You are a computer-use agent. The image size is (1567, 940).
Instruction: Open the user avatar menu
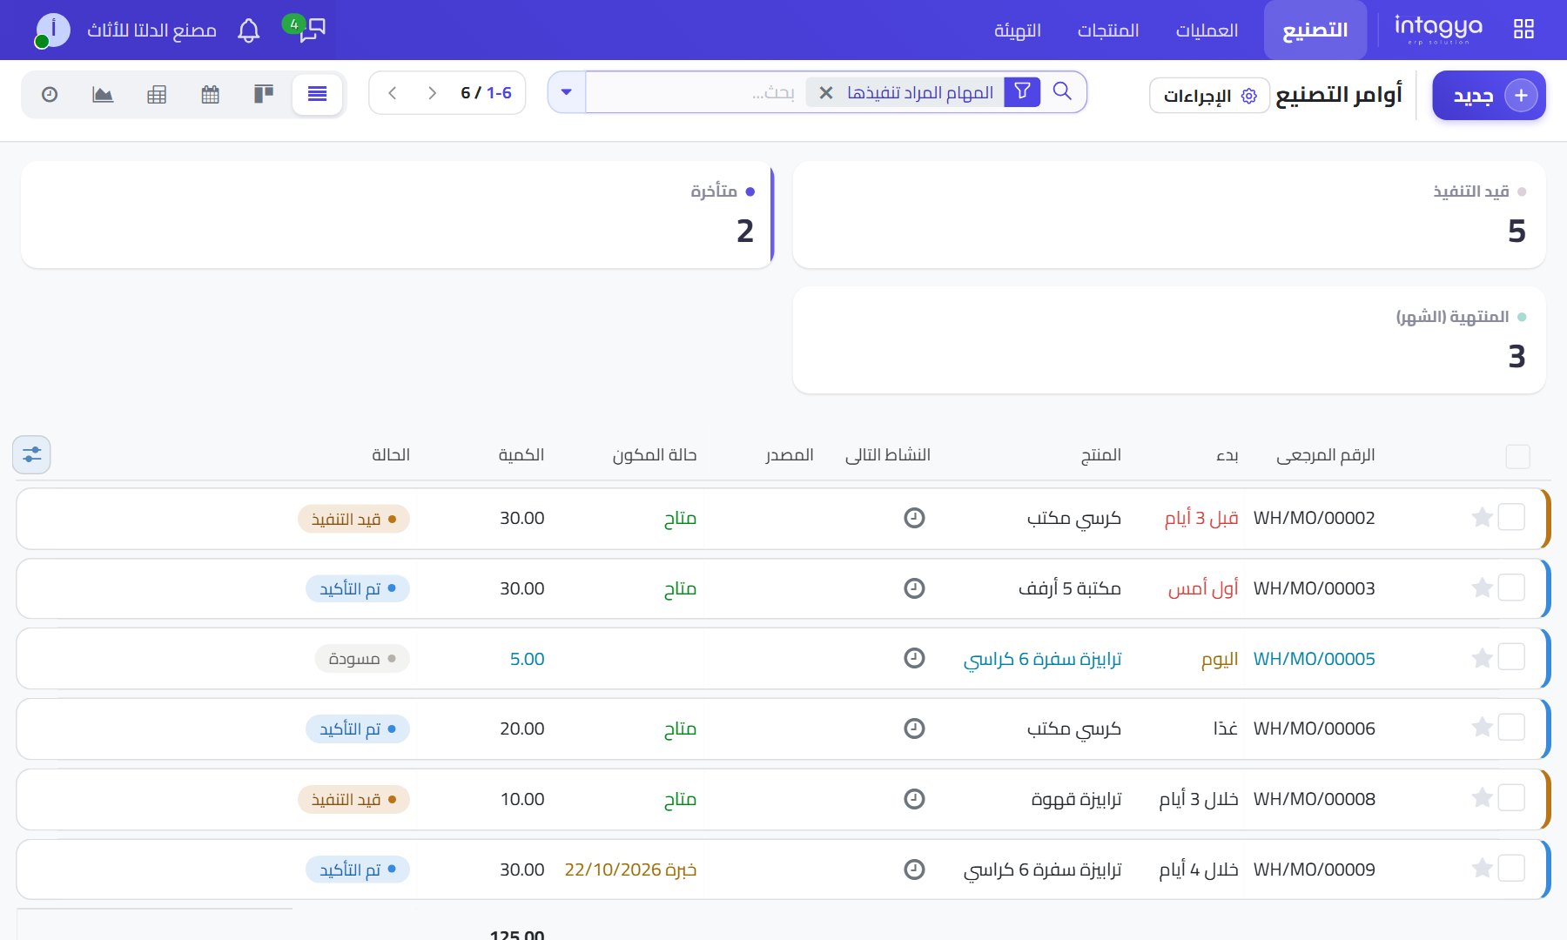pos(52,30)
